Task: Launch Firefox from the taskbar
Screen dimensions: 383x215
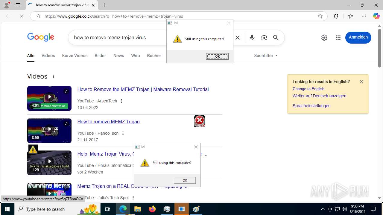Action: pyautogui.click(x=152, y=209)
